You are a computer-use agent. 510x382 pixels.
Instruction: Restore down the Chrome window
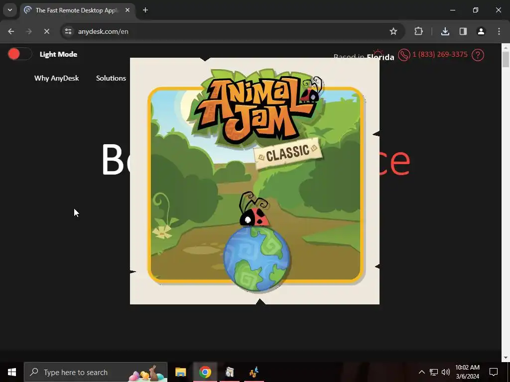tap(476, 10)
